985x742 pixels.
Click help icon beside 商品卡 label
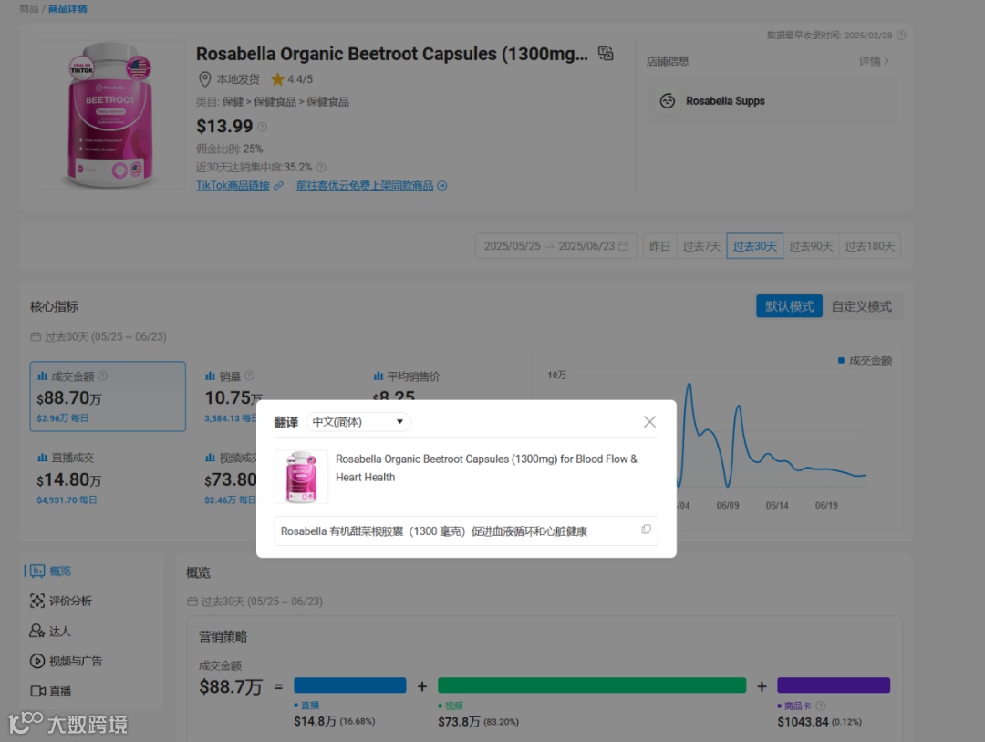pyautogui.click(x=821, y=706)
